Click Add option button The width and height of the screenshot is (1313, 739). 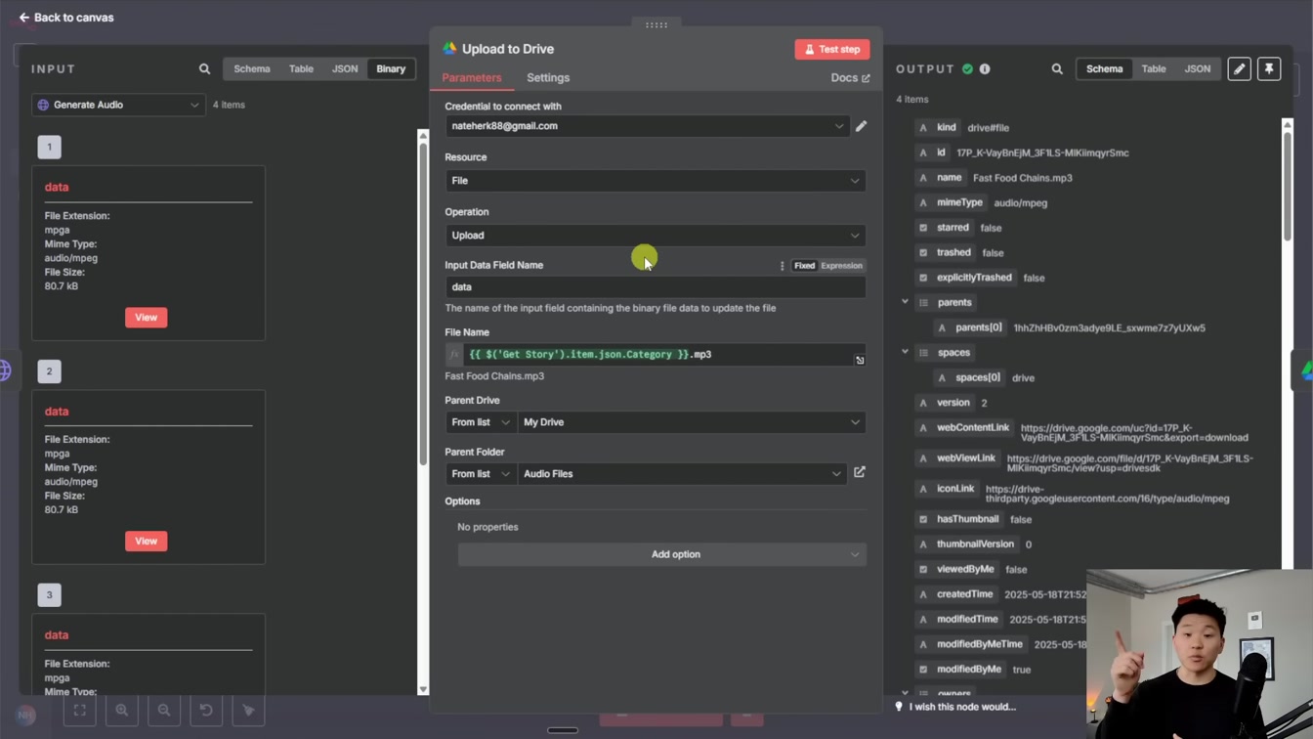(x=661, y=554)
